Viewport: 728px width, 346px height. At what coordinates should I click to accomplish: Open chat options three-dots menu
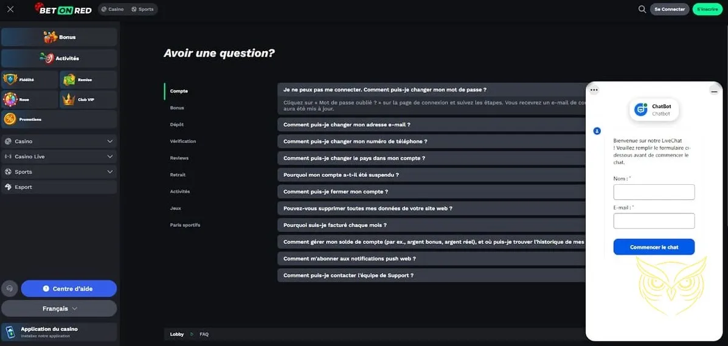(x=594, y=90)
